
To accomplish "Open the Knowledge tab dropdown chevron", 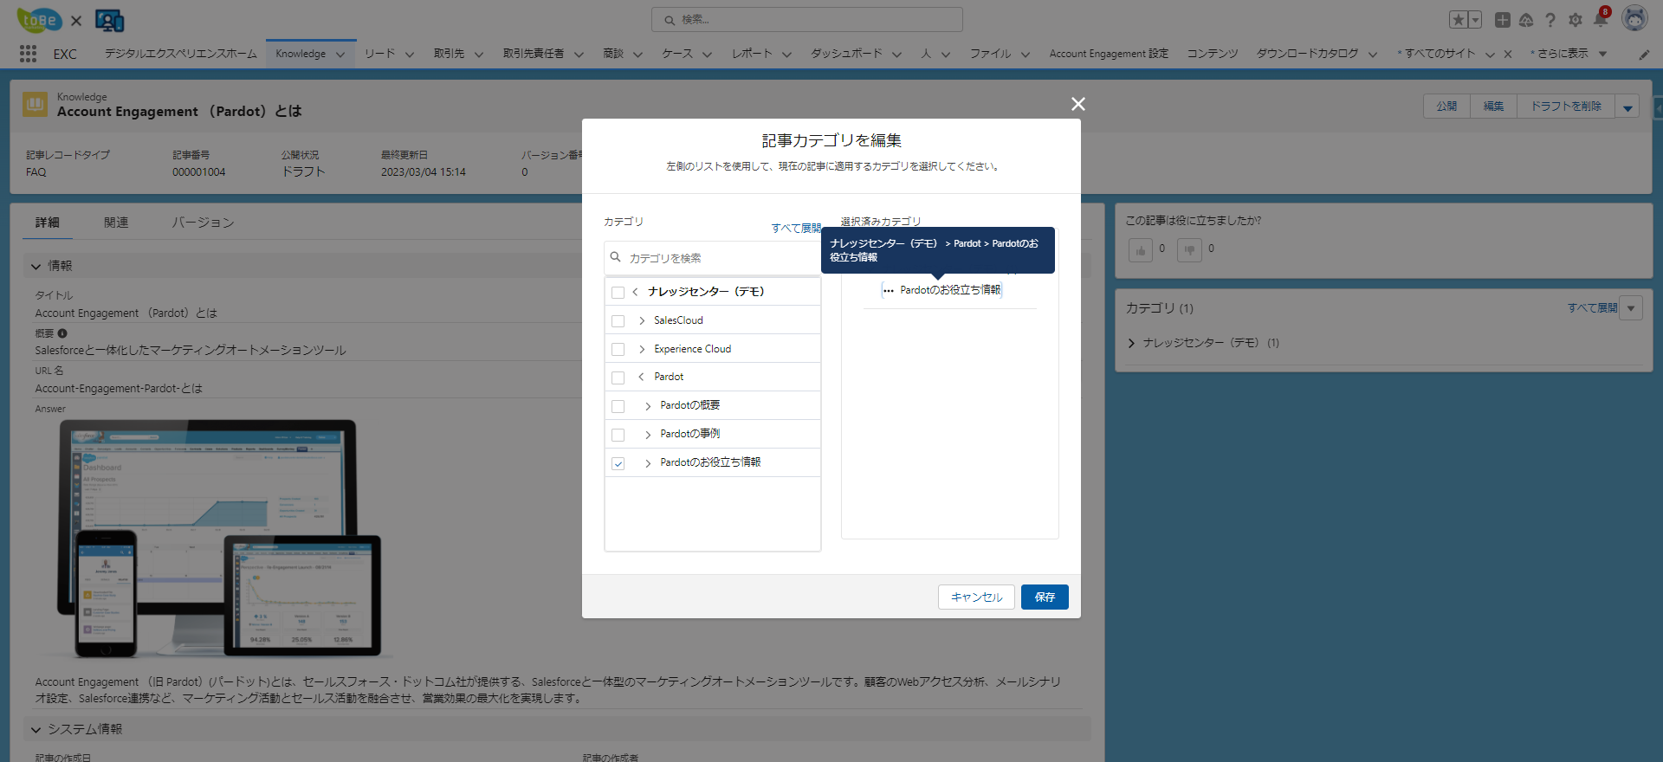I will pos(340,55).
